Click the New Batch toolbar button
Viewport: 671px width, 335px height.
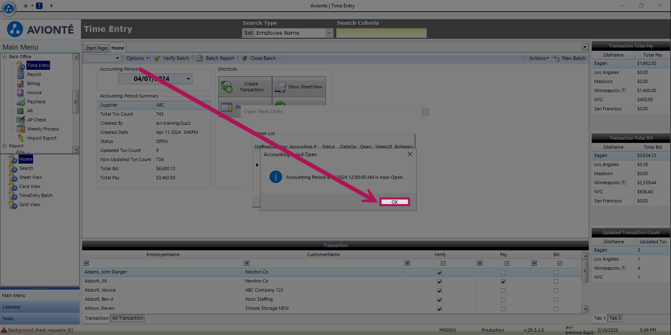(569, 58)
